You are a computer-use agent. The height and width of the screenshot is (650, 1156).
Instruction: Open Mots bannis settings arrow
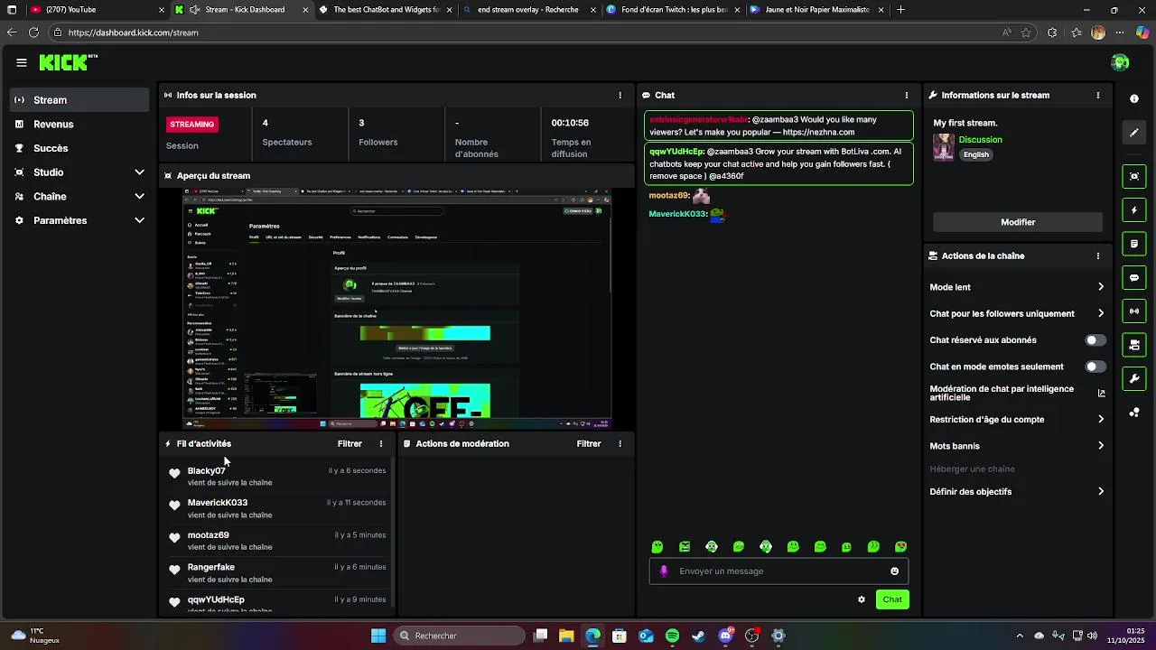pos(1101,445)
